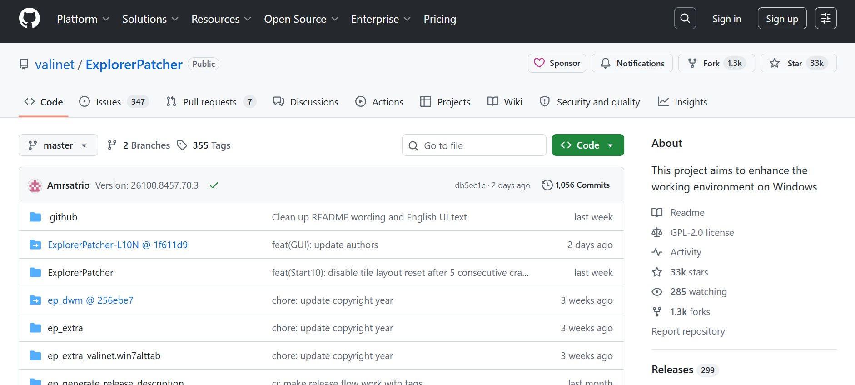Viewport: 855px width, 385px height.
Task: Click the GitHub logo home icon
Action: (30, 19)
